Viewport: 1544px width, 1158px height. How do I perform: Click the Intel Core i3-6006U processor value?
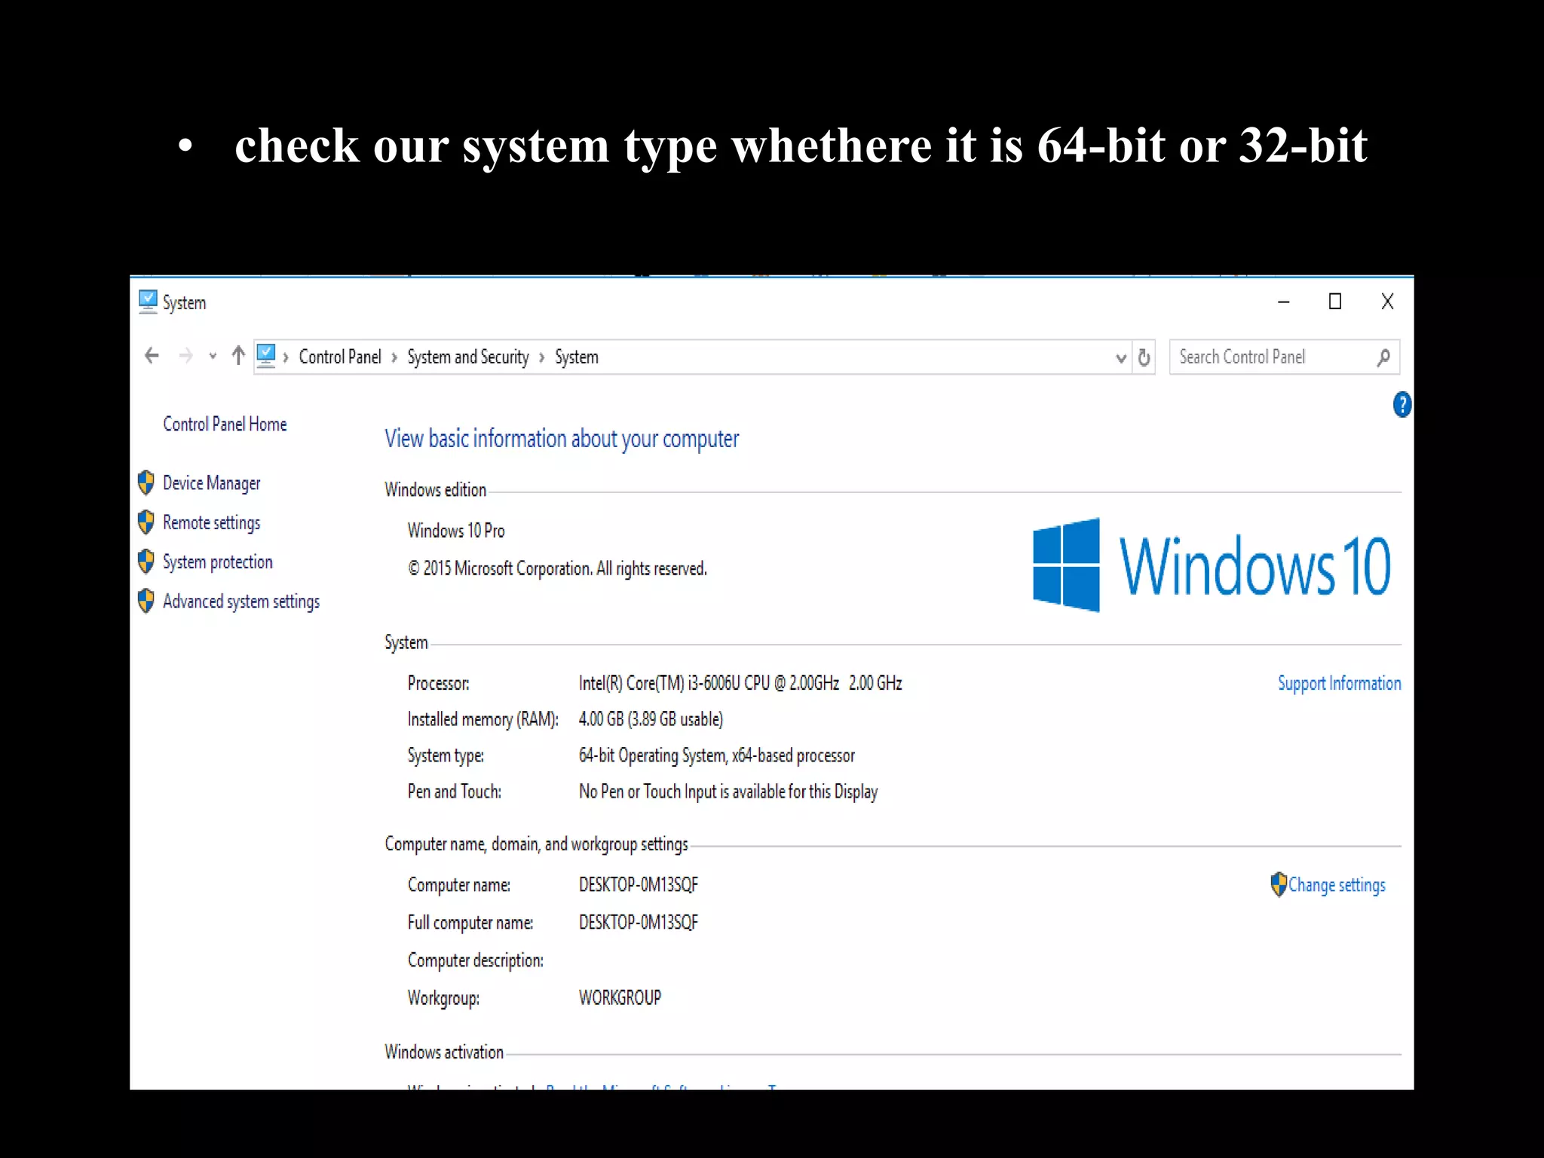tap(740, 683)
